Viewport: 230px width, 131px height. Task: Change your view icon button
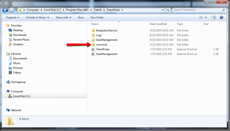201,17
